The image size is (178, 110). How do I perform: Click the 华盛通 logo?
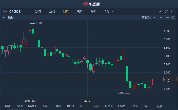coord(91,4)
